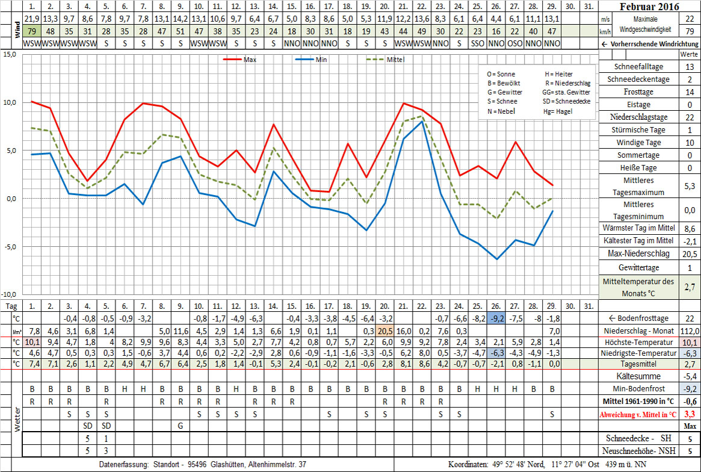Click the Februar 2016 title cell

coord(653,7)
